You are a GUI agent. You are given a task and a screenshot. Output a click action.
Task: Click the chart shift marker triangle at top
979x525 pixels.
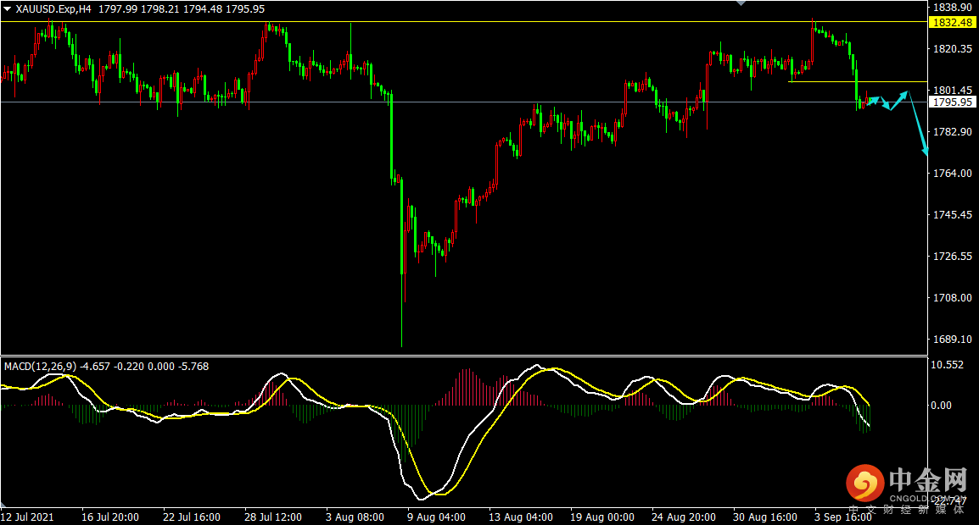[741, 3]
